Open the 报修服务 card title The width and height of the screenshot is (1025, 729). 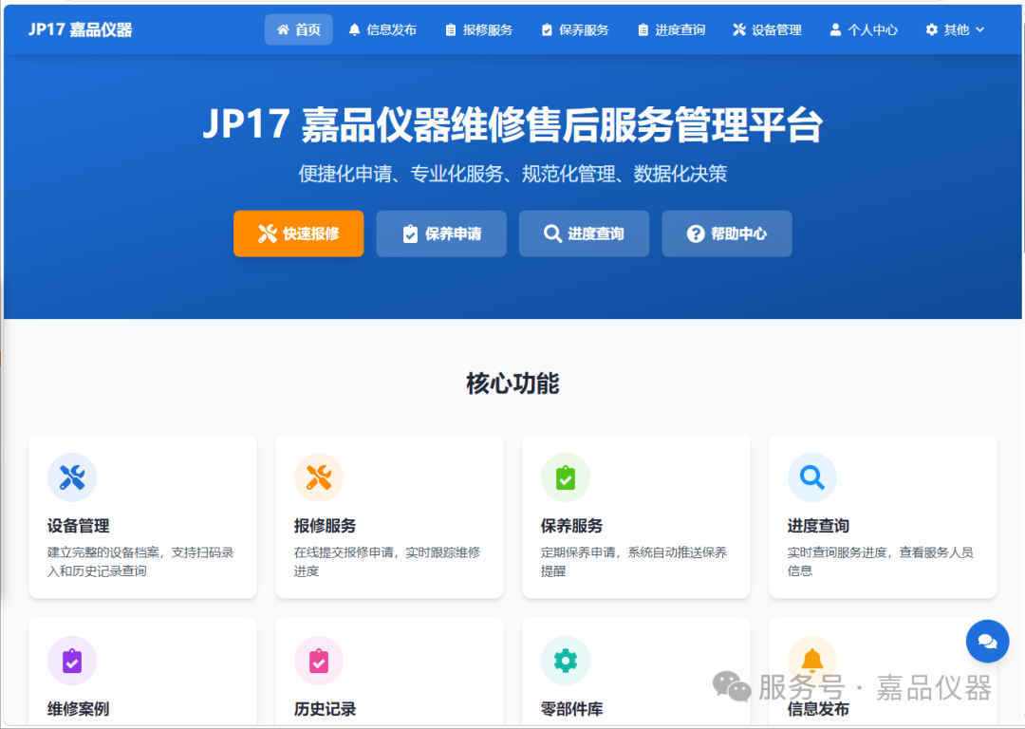(x=325, y=526)
